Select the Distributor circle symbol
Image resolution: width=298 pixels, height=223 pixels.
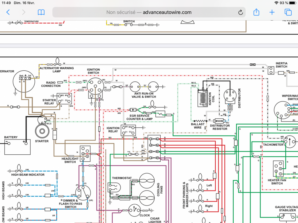230,96
